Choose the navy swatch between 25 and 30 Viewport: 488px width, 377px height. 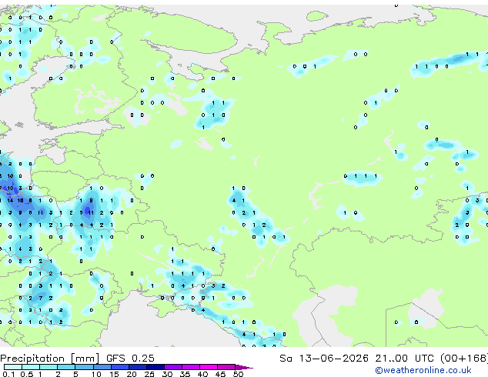pyautogui.click(x=155, y=367)
